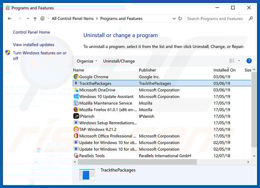Go forward with the forward arrow
The width and height of the screenshot is (260, 188).
pos(19,18)
